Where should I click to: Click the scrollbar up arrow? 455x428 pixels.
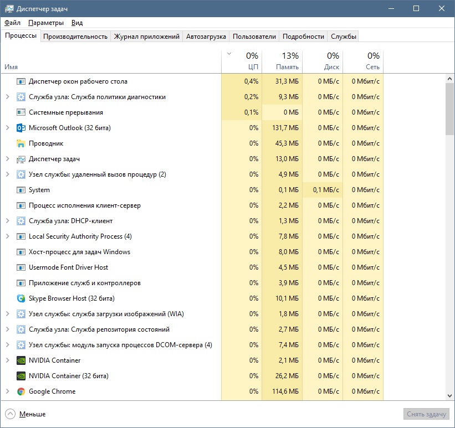(x=449, y=79)
